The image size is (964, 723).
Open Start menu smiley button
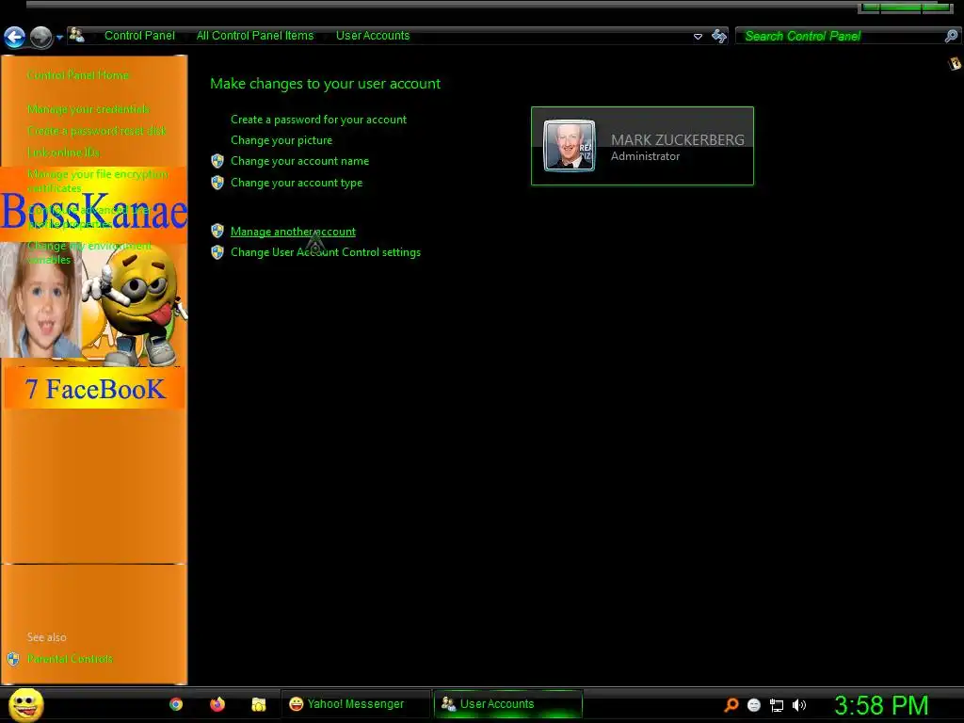pos(25,704)
